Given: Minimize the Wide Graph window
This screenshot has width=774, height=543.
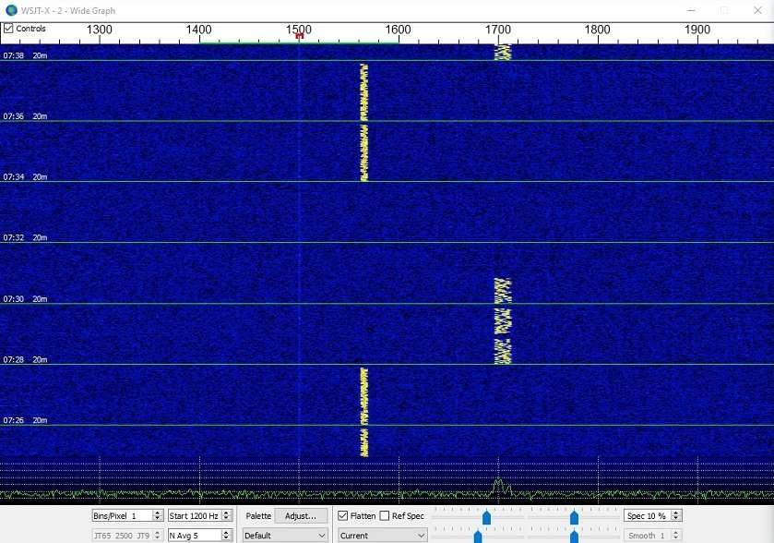Looking at the screenshot, I should (x=691, y=10).
